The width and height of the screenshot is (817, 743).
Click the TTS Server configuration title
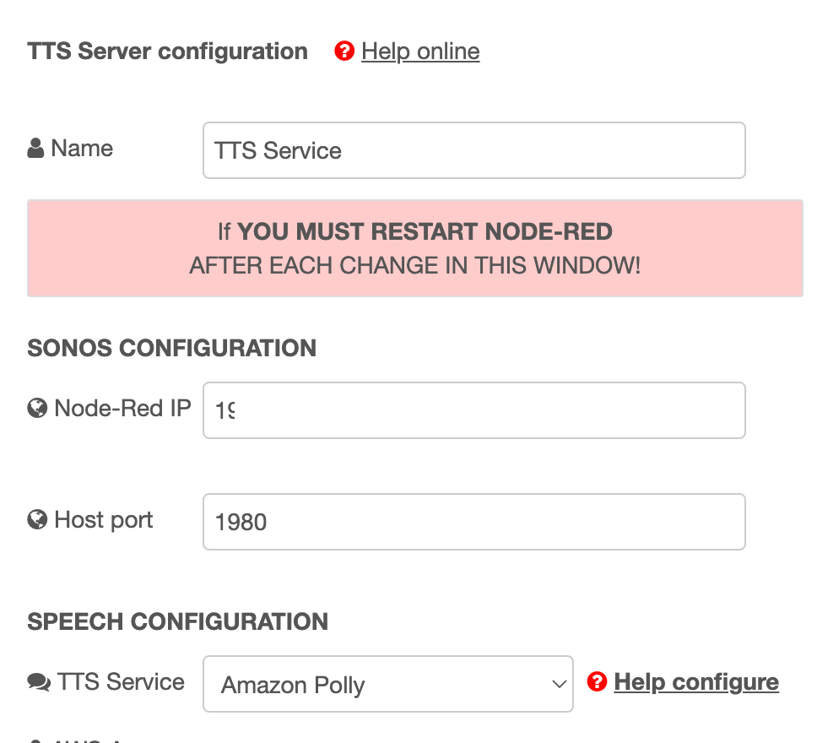click(167, 52)
